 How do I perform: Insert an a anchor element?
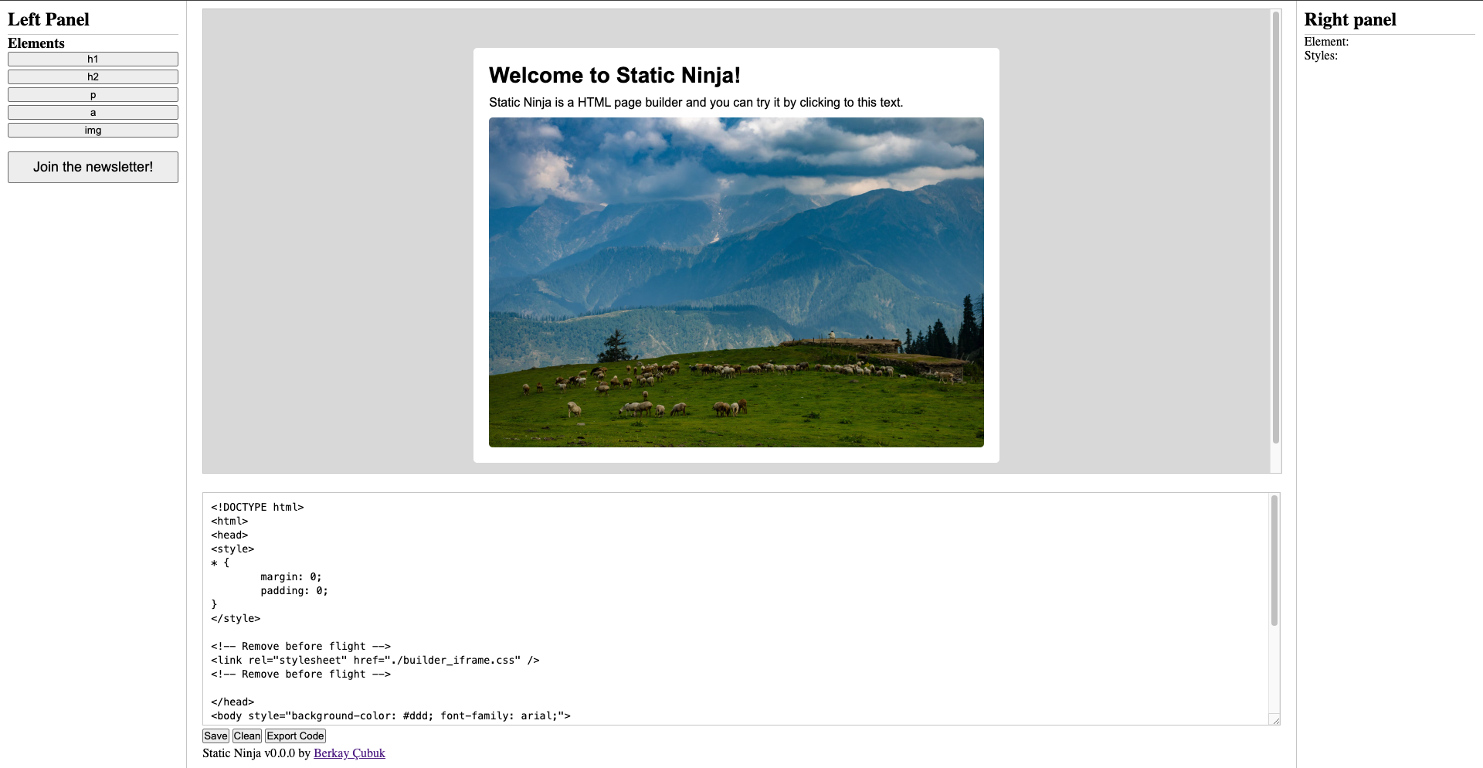click(x=93, y=113)
